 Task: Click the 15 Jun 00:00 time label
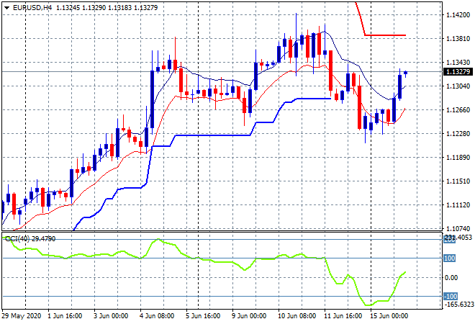389,316
